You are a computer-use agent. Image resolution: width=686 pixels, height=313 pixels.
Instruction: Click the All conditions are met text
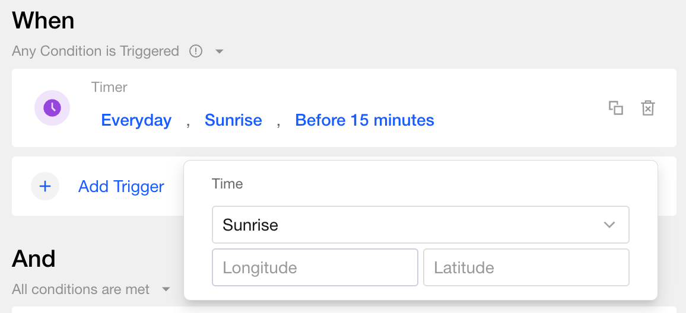[81, 289]
